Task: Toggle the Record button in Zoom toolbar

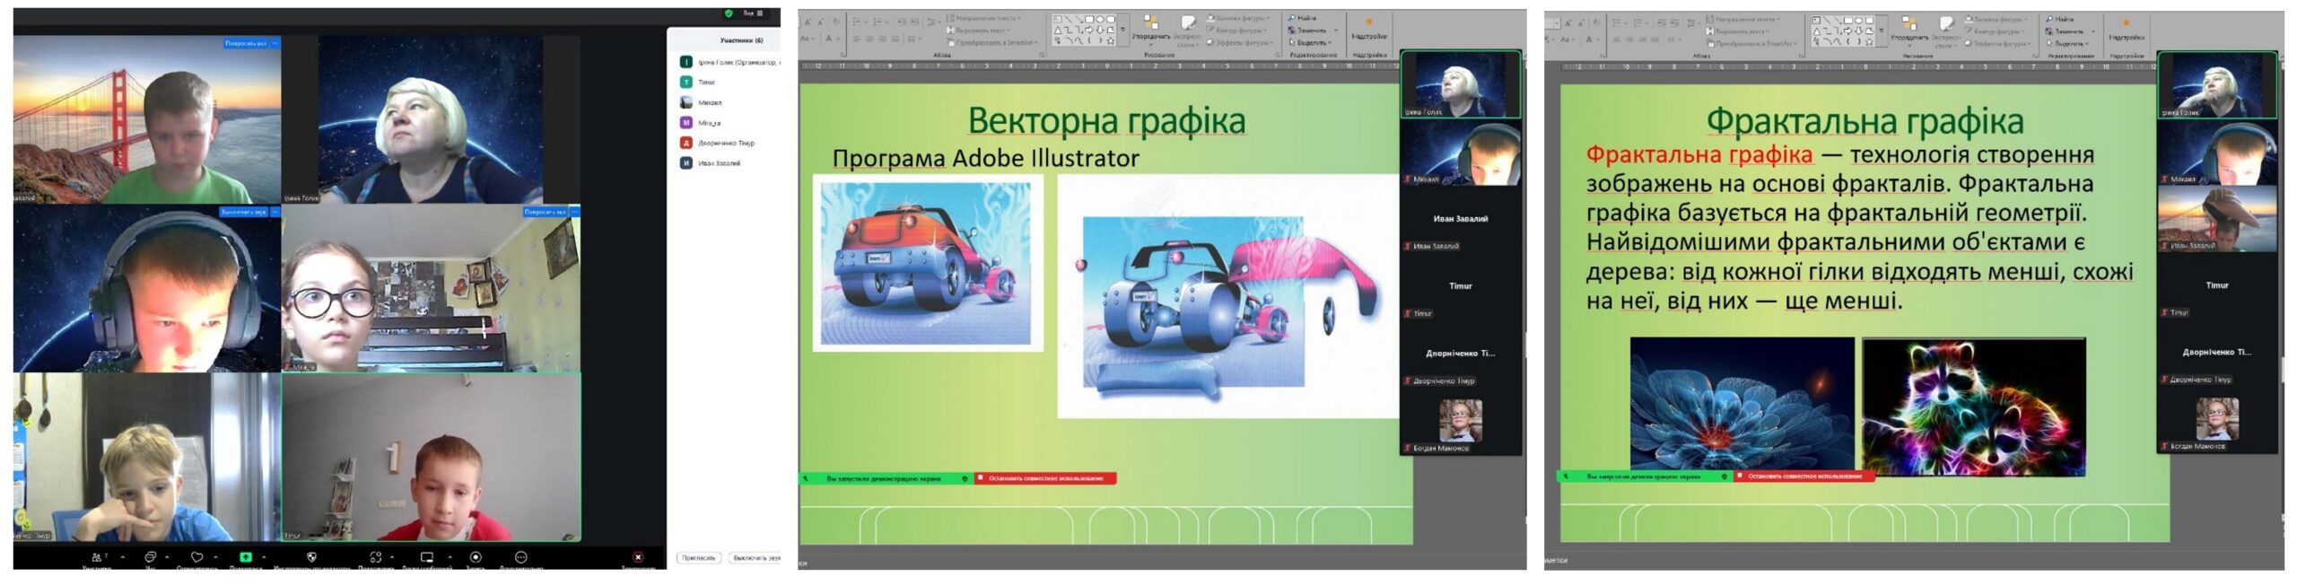Action: [x=476, y=558]
